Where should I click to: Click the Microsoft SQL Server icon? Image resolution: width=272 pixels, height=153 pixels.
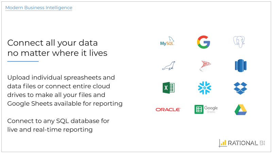205,66
